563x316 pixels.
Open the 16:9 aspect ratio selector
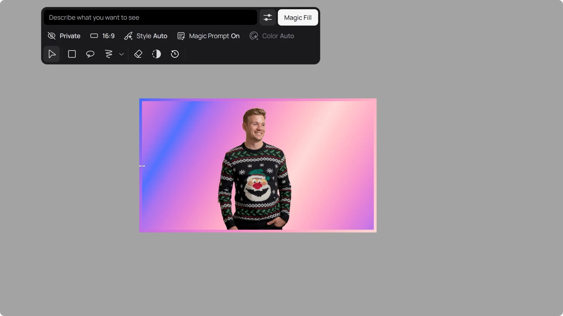pos(102,36)
